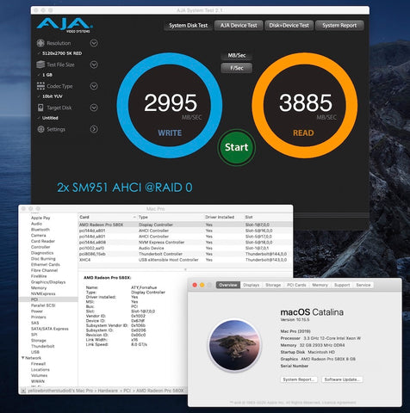The height and width of the screenshot is (413, 410).
Task: Expand the Test File Size dropdown chevron
Action: (94, 65)
